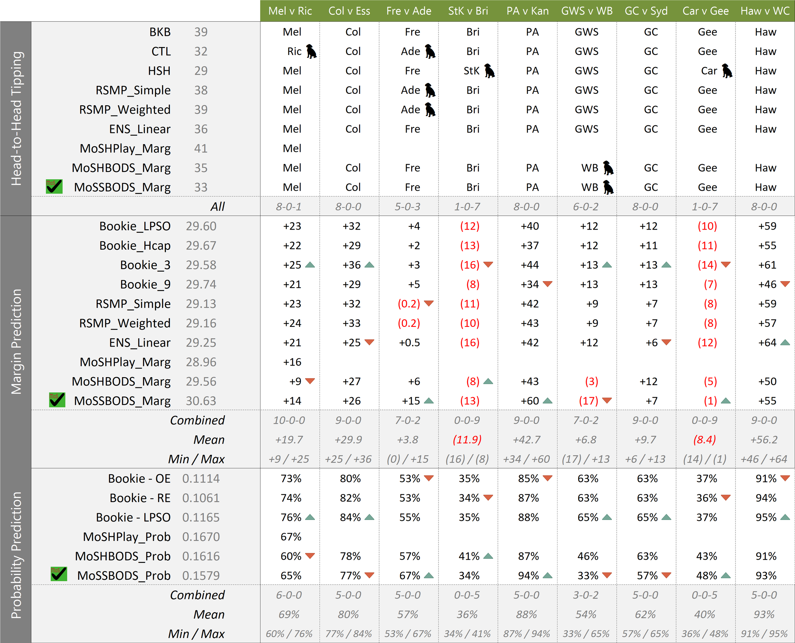Click down triangle by MoSHBODS_Prob's 60%

(x=310, y=556)
